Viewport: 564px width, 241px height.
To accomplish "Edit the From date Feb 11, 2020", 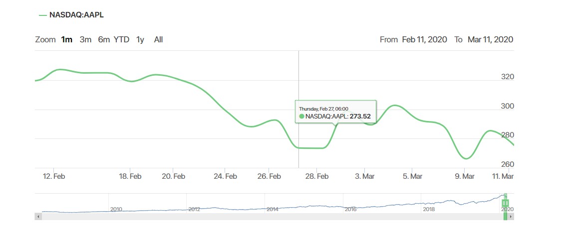I will (424, 40).
